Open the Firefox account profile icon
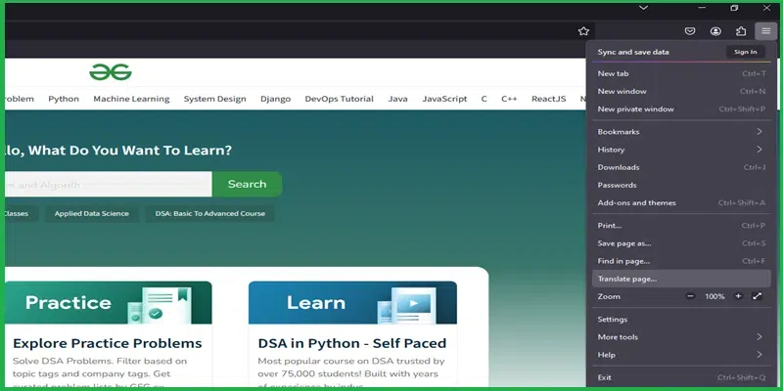Viewport: 783px width, 391px height. (715, 31)
